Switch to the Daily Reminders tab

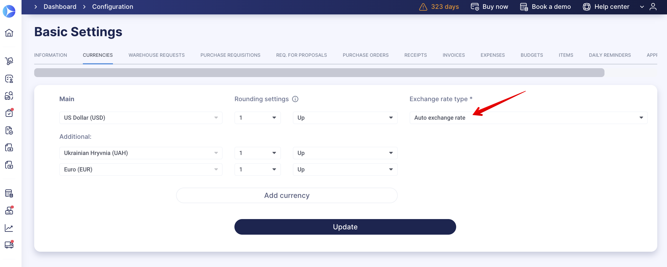tap(610, 55)
